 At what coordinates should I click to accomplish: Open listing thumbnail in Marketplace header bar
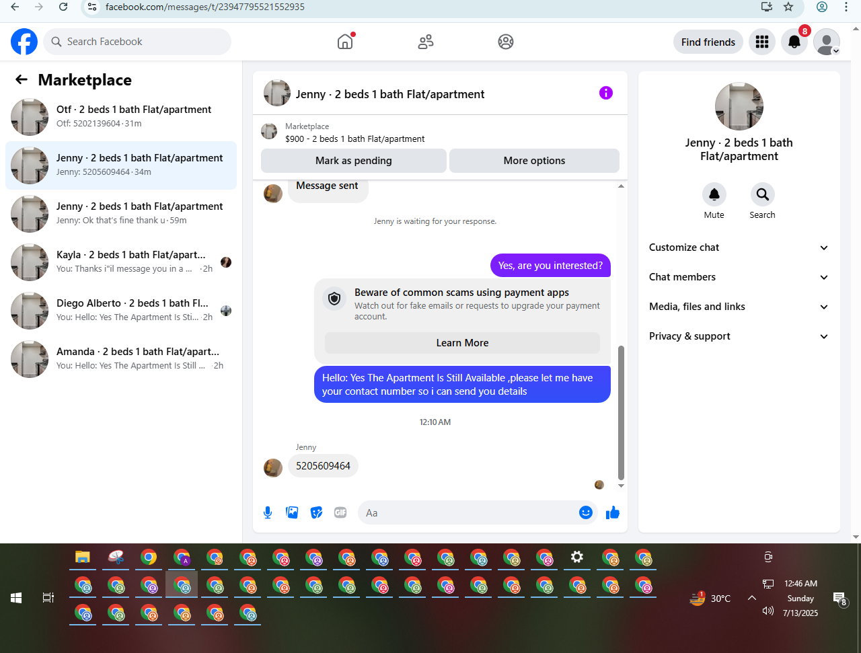[269, 132]
